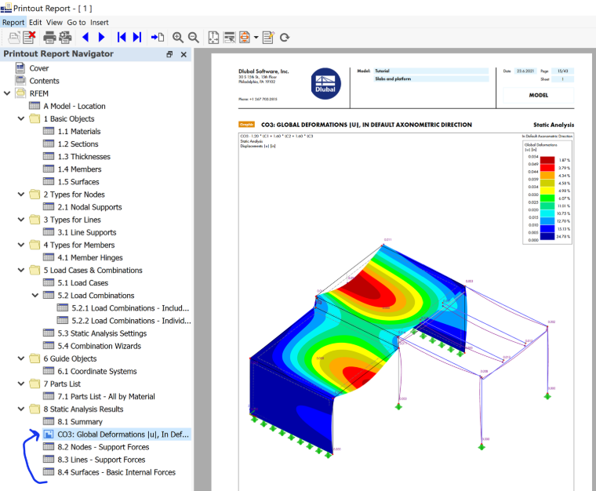Viewport: 596px width, 491px height.
Task: Collapse the 1 Basic Objects folder
Action: (x=21, y=118)
